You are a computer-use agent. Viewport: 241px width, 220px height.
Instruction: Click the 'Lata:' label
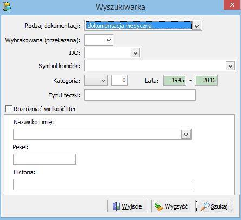(x=151, y=81)
